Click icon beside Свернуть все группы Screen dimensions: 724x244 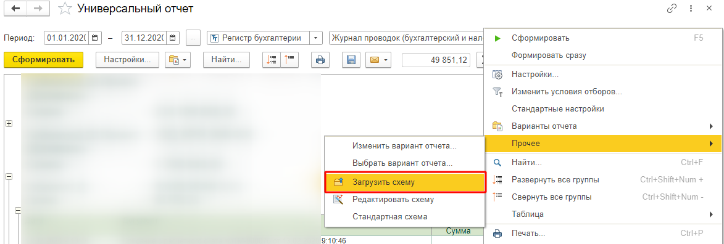coord(497,197)
